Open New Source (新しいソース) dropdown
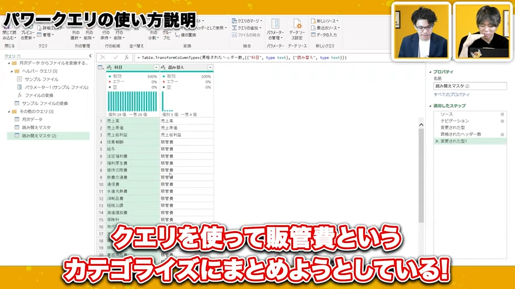515x289 pixels. (324, 21)
